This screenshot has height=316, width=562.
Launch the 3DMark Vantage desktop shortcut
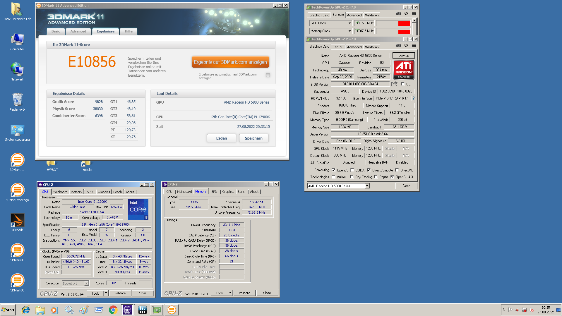tap(17, 193)
